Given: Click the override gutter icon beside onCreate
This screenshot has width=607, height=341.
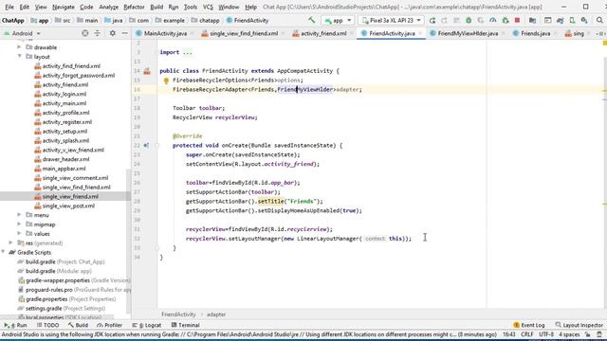Looking at the screenshot, I should 146,145.
